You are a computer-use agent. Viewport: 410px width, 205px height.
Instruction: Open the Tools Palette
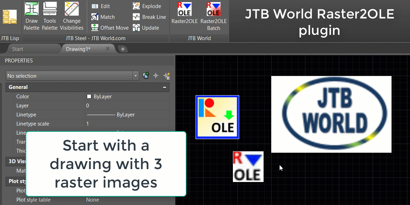50,16
